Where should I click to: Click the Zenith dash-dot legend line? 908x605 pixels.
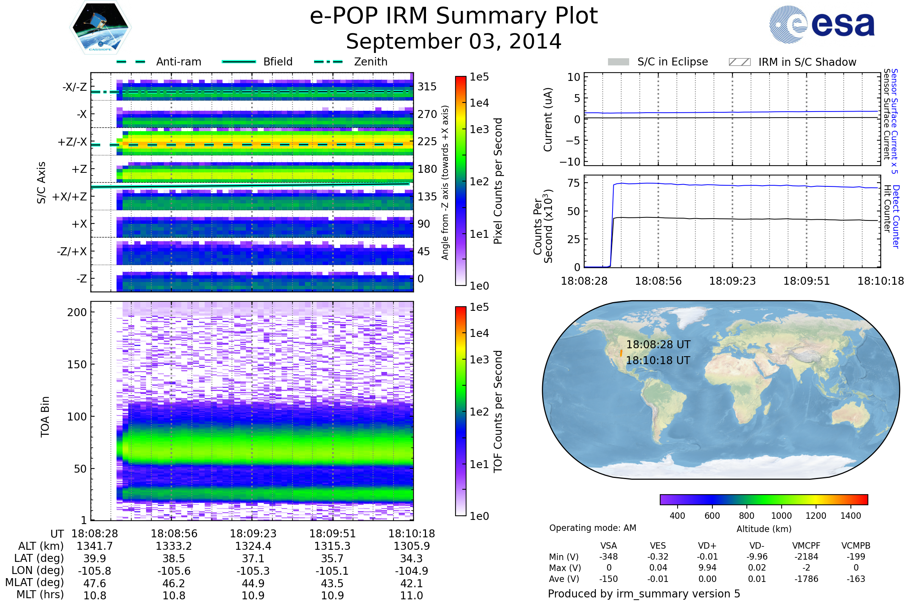pos(328,62)
